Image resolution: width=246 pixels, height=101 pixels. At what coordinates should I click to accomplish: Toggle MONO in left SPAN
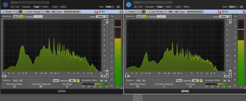[x=48, y=12]
